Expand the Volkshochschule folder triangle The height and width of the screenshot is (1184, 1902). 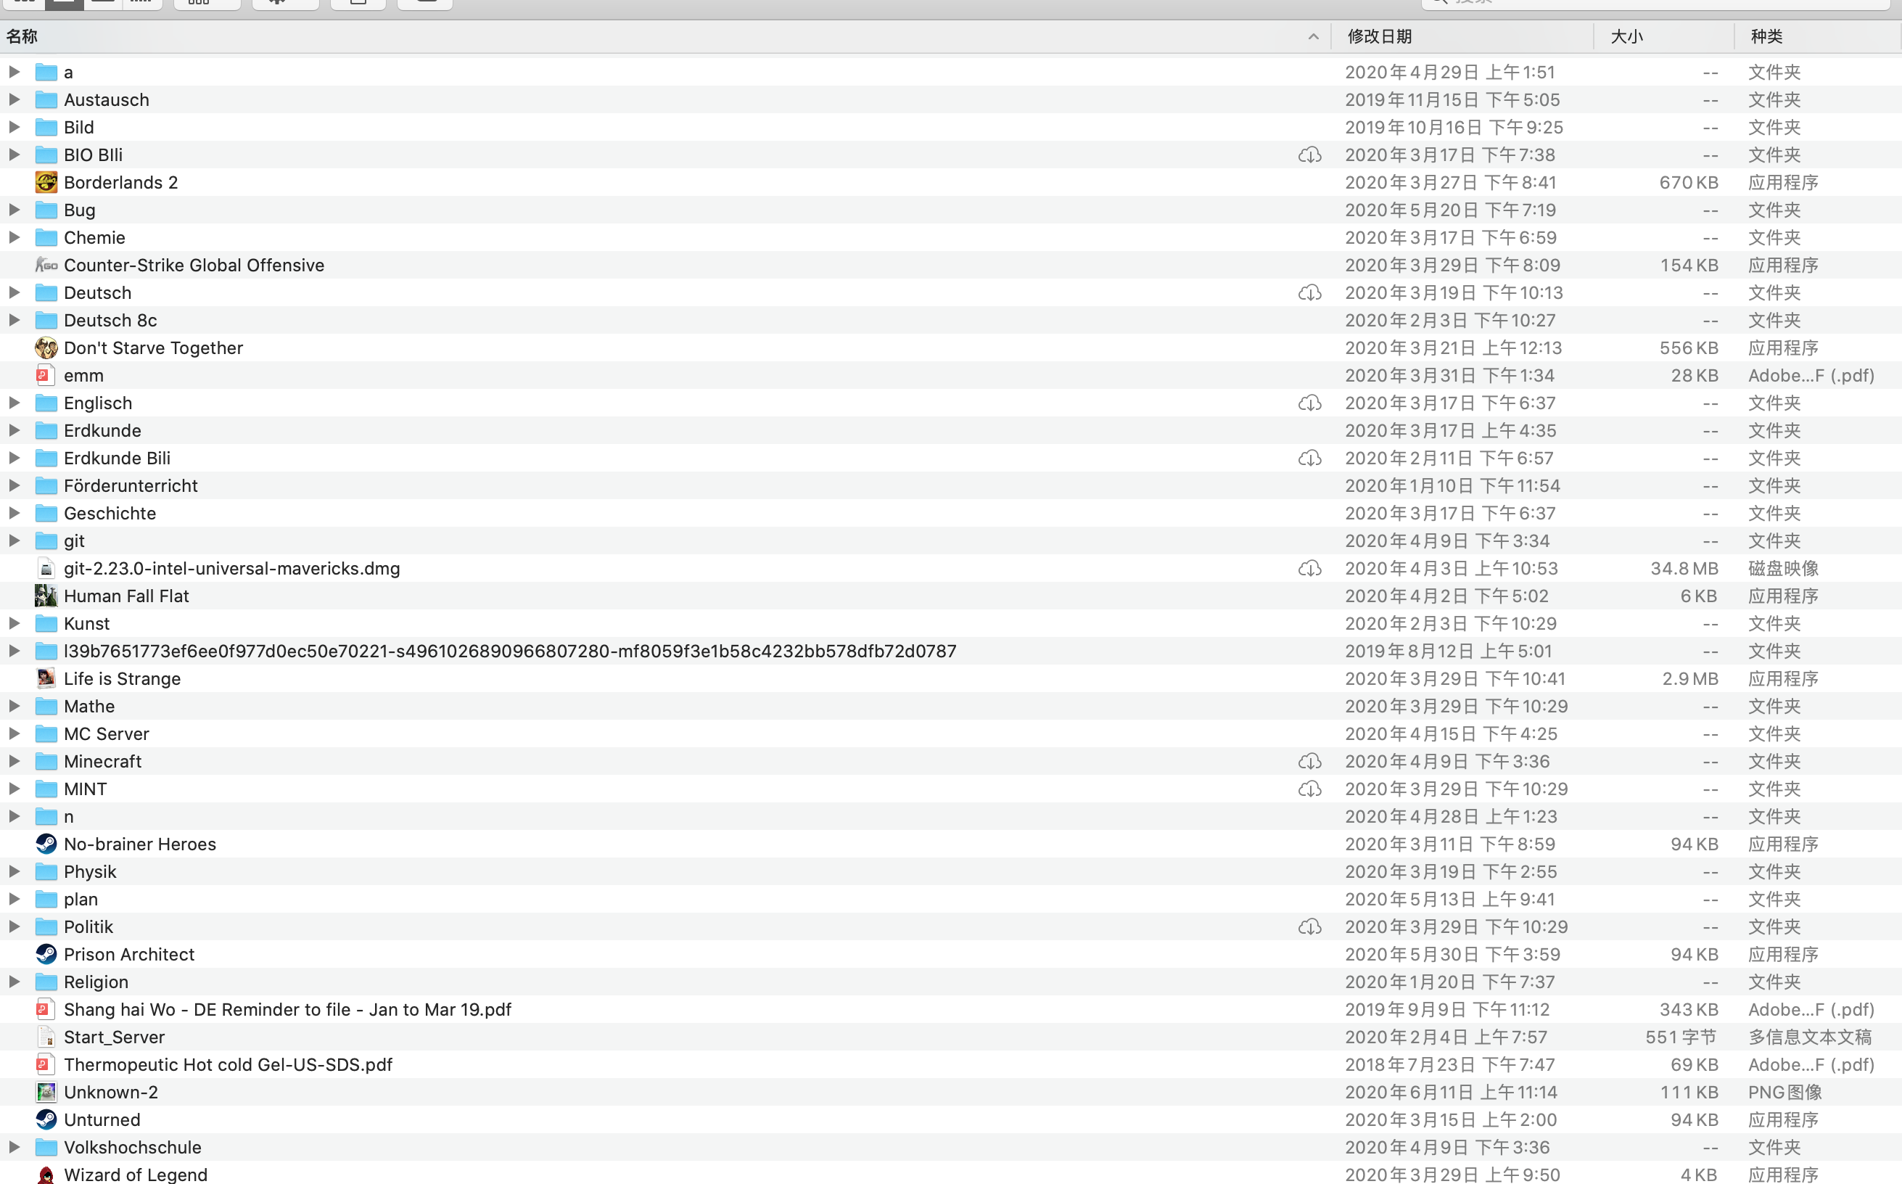tap(14, 1147)
